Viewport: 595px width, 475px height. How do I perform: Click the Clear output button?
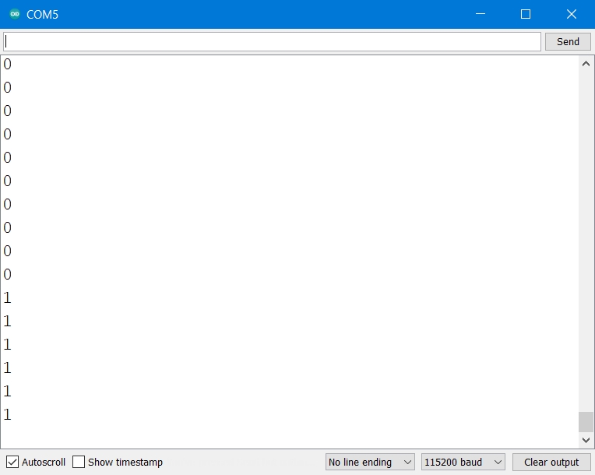551,462
